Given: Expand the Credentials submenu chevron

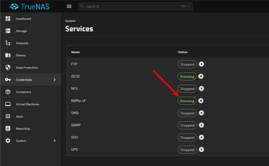Looking at the screenshot, I should coord(55,80).
